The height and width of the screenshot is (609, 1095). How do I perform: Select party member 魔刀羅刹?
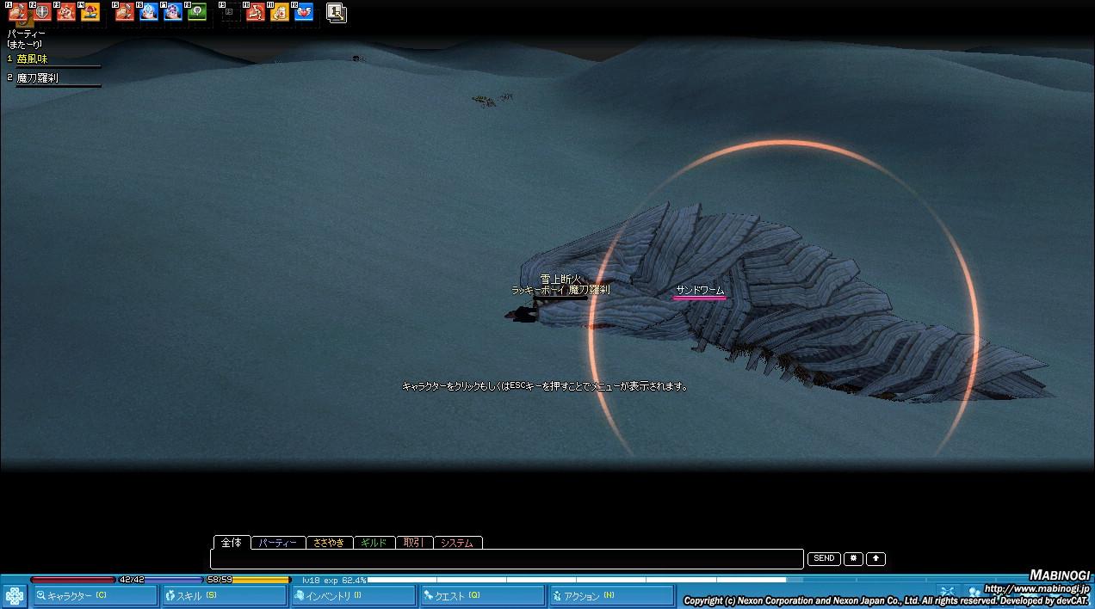37,78
